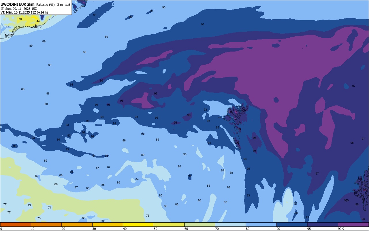Select the map value '74'

pos(50,208)
